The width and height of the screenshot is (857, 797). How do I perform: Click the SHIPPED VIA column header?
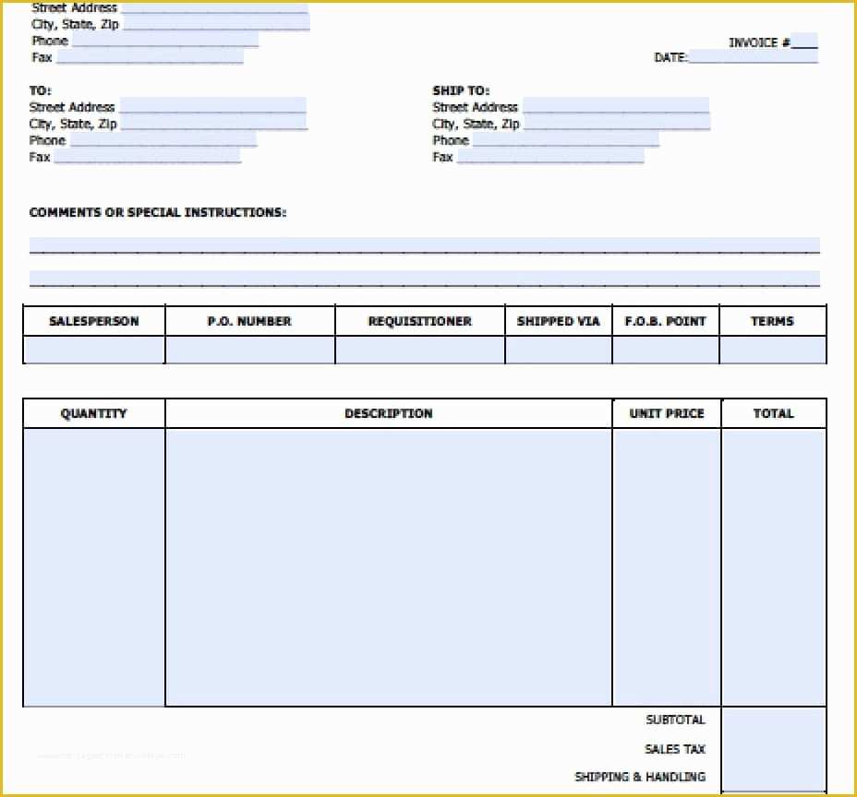558,321
